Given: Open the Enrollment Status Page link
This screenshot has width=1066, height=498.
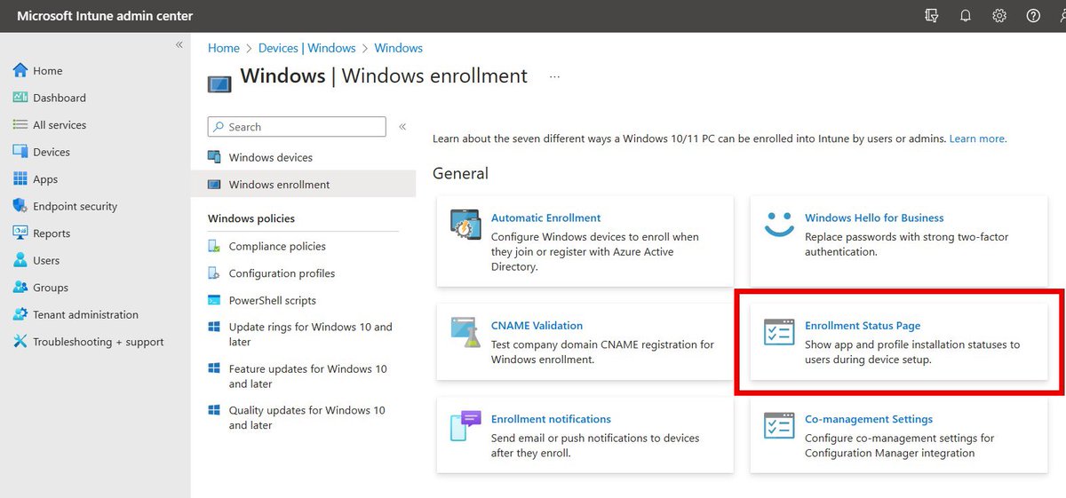Looking at the screenshot, I should 863,326.
